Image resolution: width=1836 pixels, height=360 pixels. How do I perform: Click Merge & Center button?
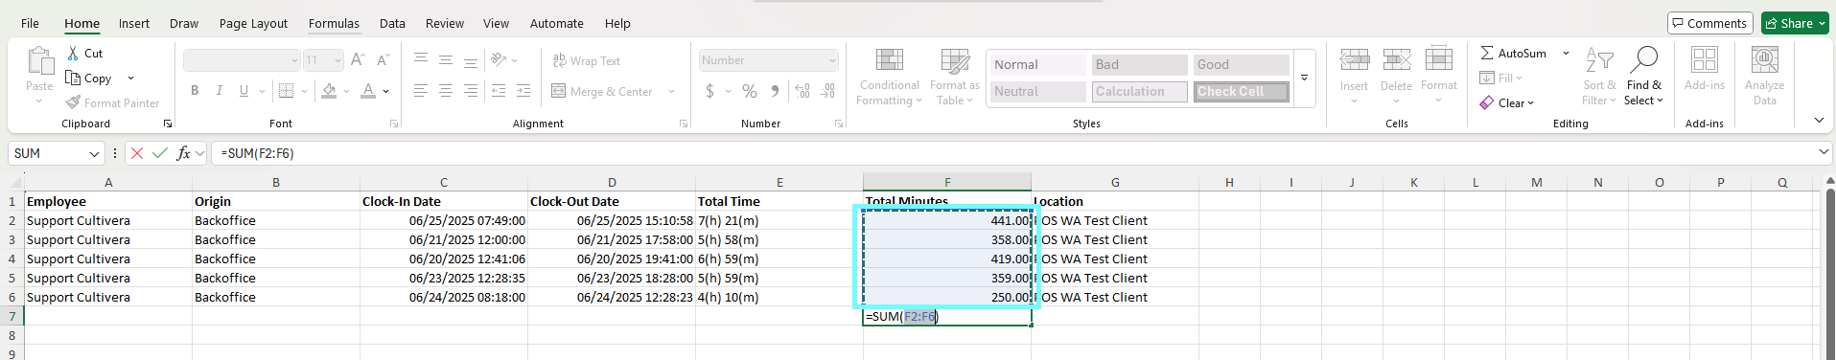coord(603,91)
